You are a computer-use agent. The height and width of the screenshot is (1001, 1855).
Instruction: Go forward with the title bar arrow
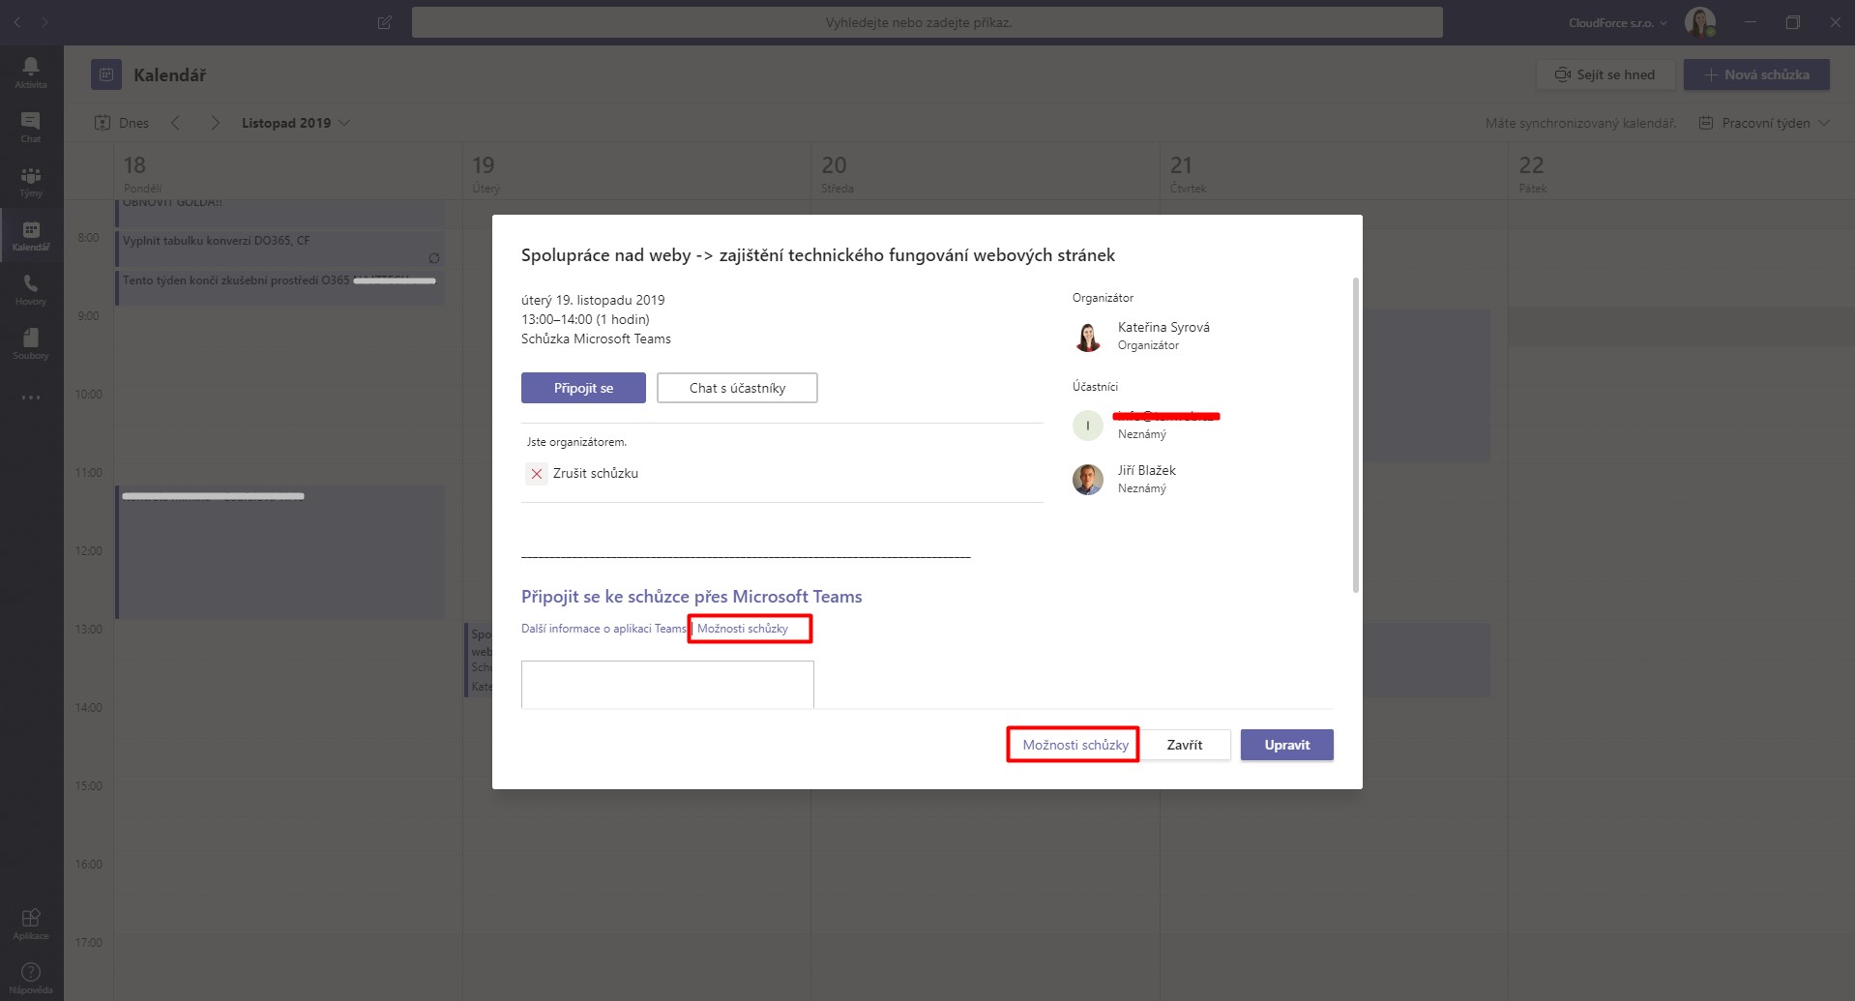tap(44, 21)
